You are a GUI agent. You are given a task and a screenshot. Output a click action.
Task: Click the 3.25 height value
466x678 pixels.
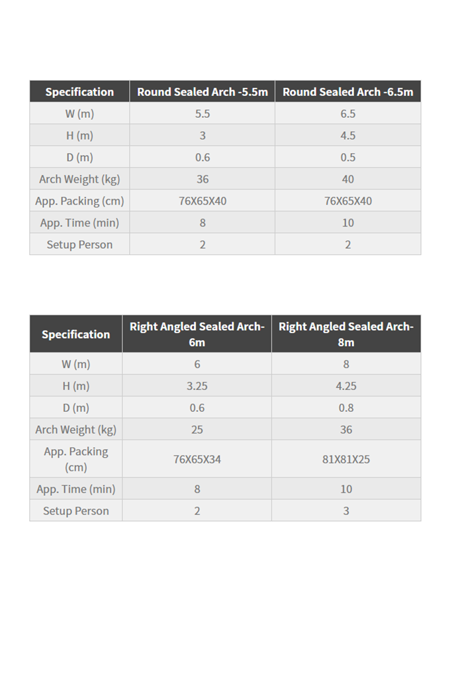coord(197,386)
